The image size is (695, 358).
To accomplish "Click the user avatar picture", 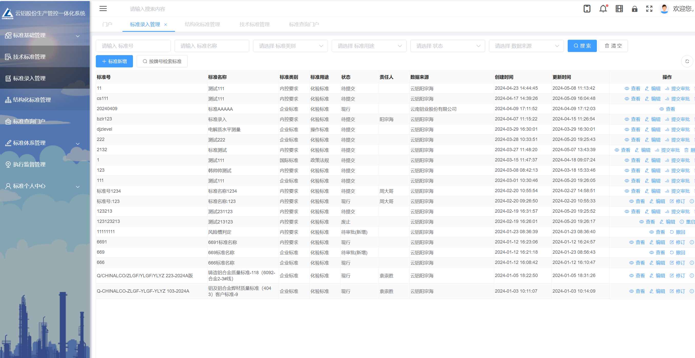I will pos(664,9).
